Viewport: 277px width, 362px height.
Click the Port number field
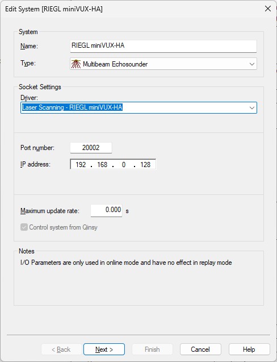(91, 148)
